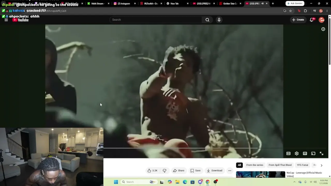This screenshot has width=331, height=186.
Task: Open Chrome three-dot menu
Action: point(327,11)
